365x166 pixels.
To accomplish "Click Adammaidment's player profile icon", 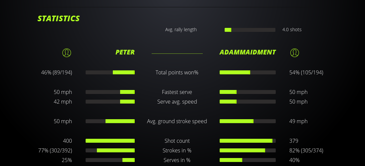I will [294, 52].
